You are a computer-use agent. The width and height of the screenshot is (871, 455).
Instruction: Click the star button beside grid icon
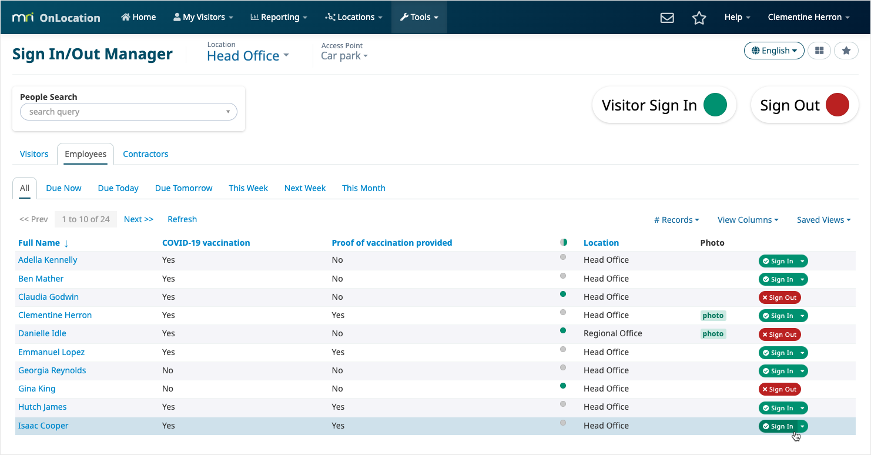[846, 51]
